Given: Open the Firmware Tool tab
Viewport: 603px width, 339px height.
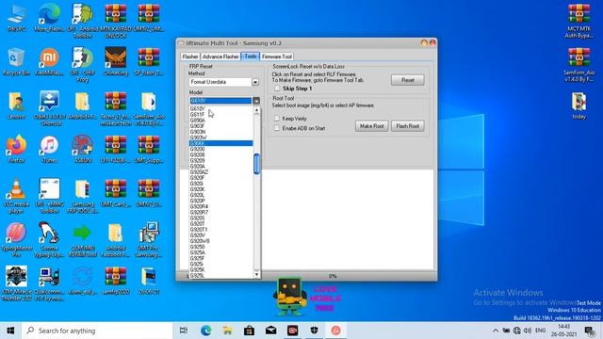Looking at the screenshot, I should (x=277, y=56).
